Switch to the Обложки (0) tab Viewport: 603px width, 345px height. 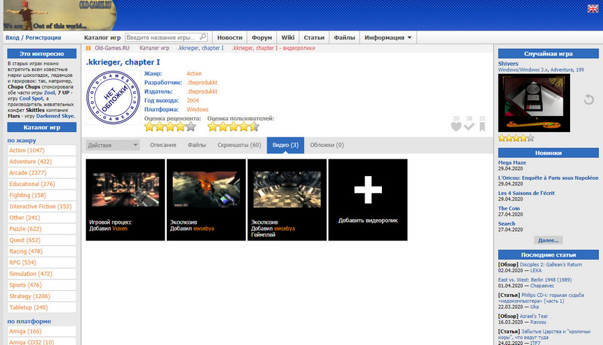click(x=327, y=145)
